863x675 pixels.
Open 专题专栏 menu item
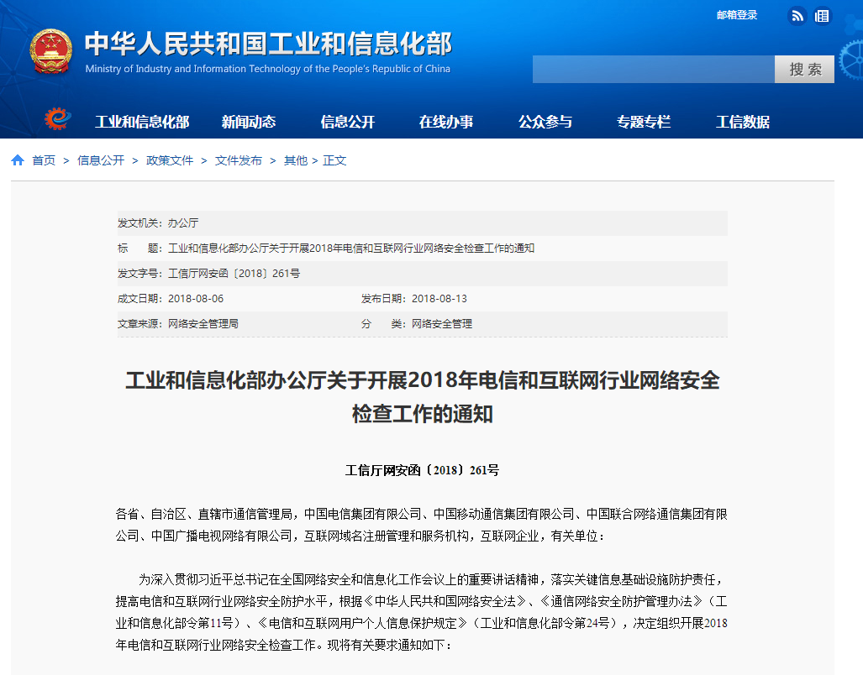(644, 122)
